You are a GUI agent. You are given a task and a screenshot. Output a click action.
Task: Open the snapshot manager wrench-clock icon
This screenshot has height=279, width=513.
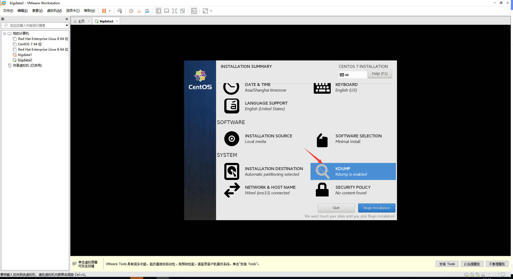[147, 11]
